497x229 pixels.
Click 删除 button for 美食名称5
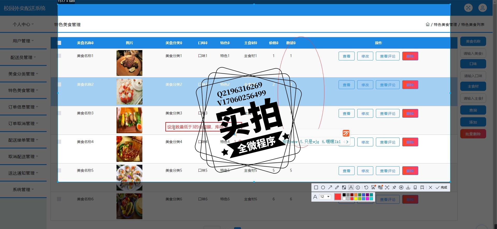click(x=410, y=171)
